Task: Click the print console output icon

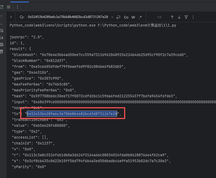Action: click(x=2, y=44)
